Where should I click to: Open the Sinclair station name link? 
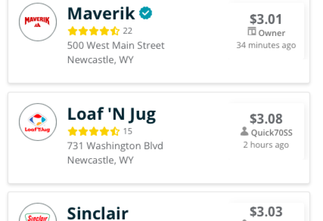(x=98, y=214)
